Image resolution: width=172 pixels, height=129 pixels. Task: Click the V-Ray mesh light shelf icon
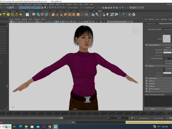(x=13, y=15)
